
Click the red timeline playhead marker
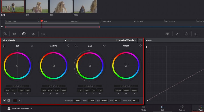[x=42, y=21]
